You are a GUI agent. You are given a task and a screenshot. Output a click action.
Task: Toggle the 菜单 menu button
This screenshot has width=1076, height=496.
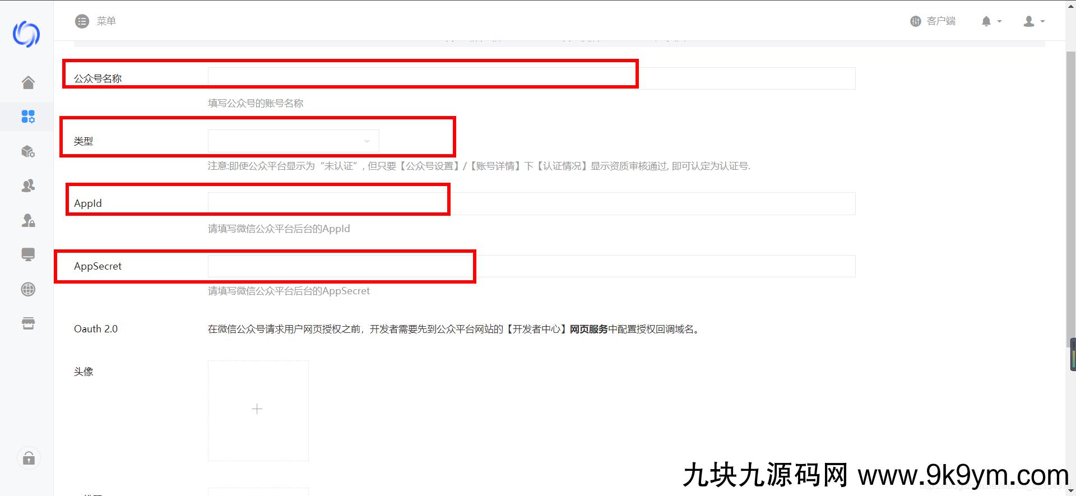click(95, 21)
